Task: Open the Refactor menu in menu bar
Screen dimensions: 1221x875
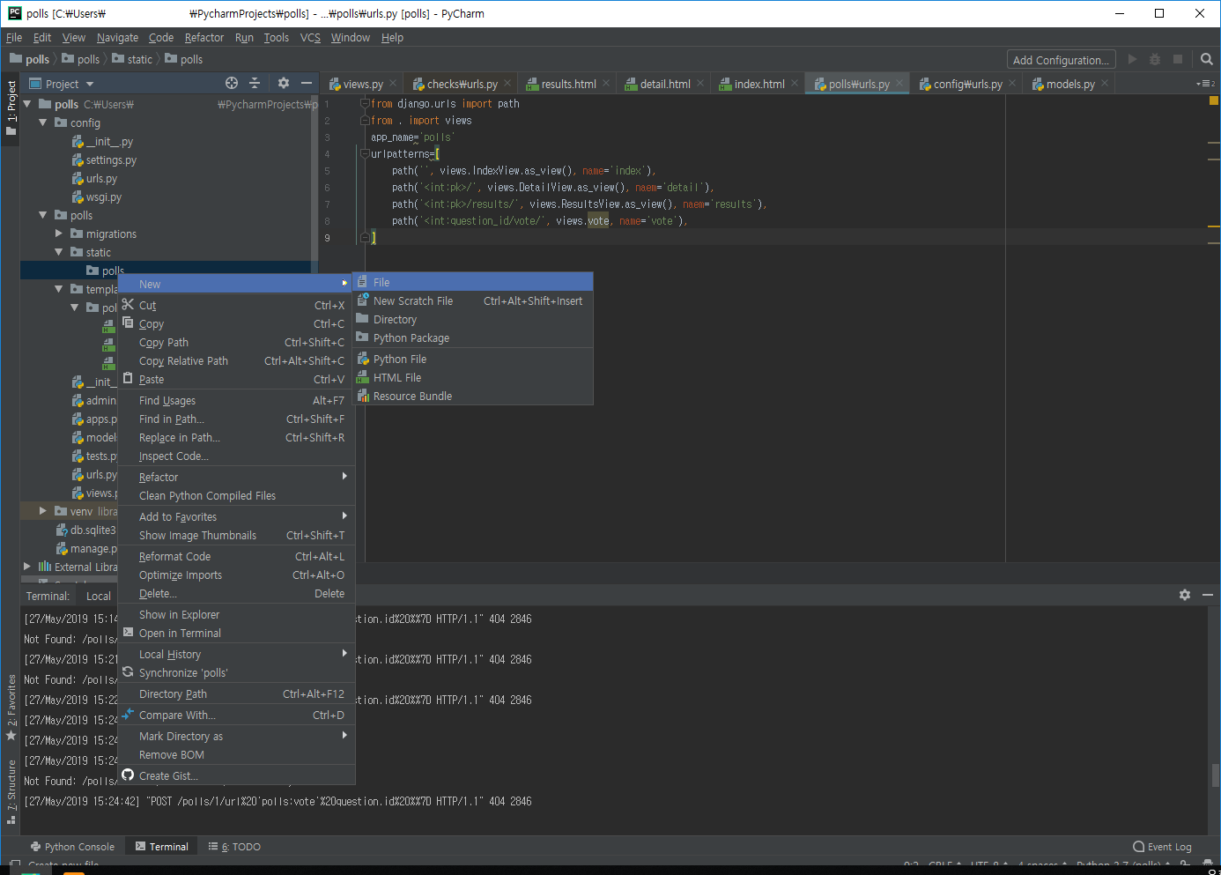Action: coord(204,37)
